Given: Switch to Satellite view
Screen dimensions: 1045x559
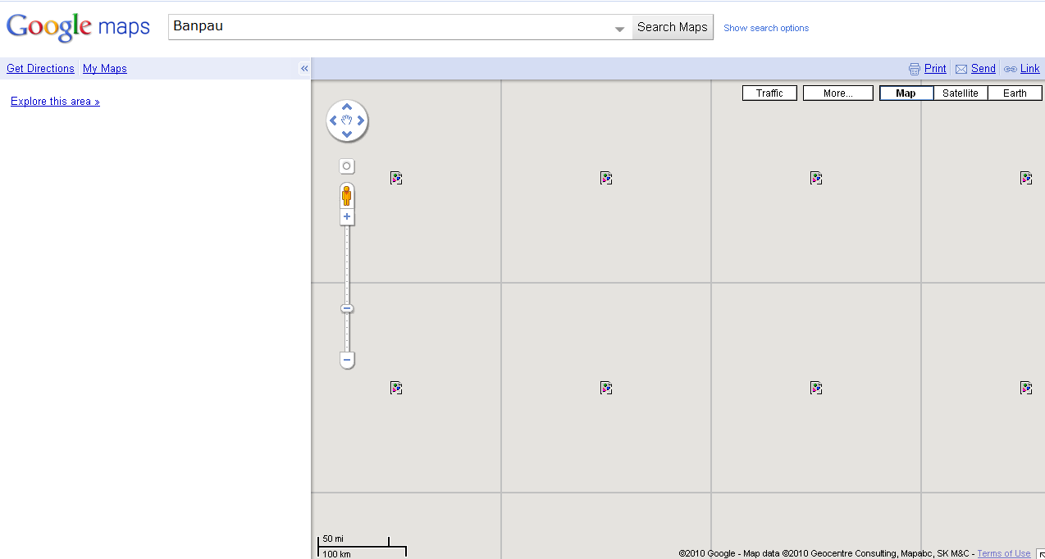Looking at the screenshot, I should (x=961, y=93).
